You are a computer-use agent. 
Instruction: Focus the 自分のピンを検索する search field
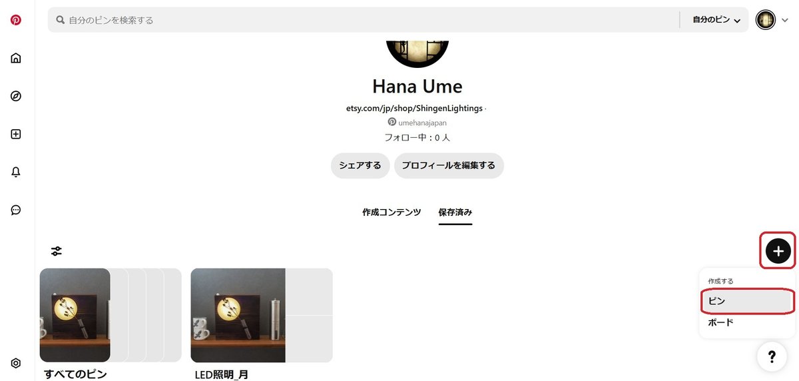(363, 20)
